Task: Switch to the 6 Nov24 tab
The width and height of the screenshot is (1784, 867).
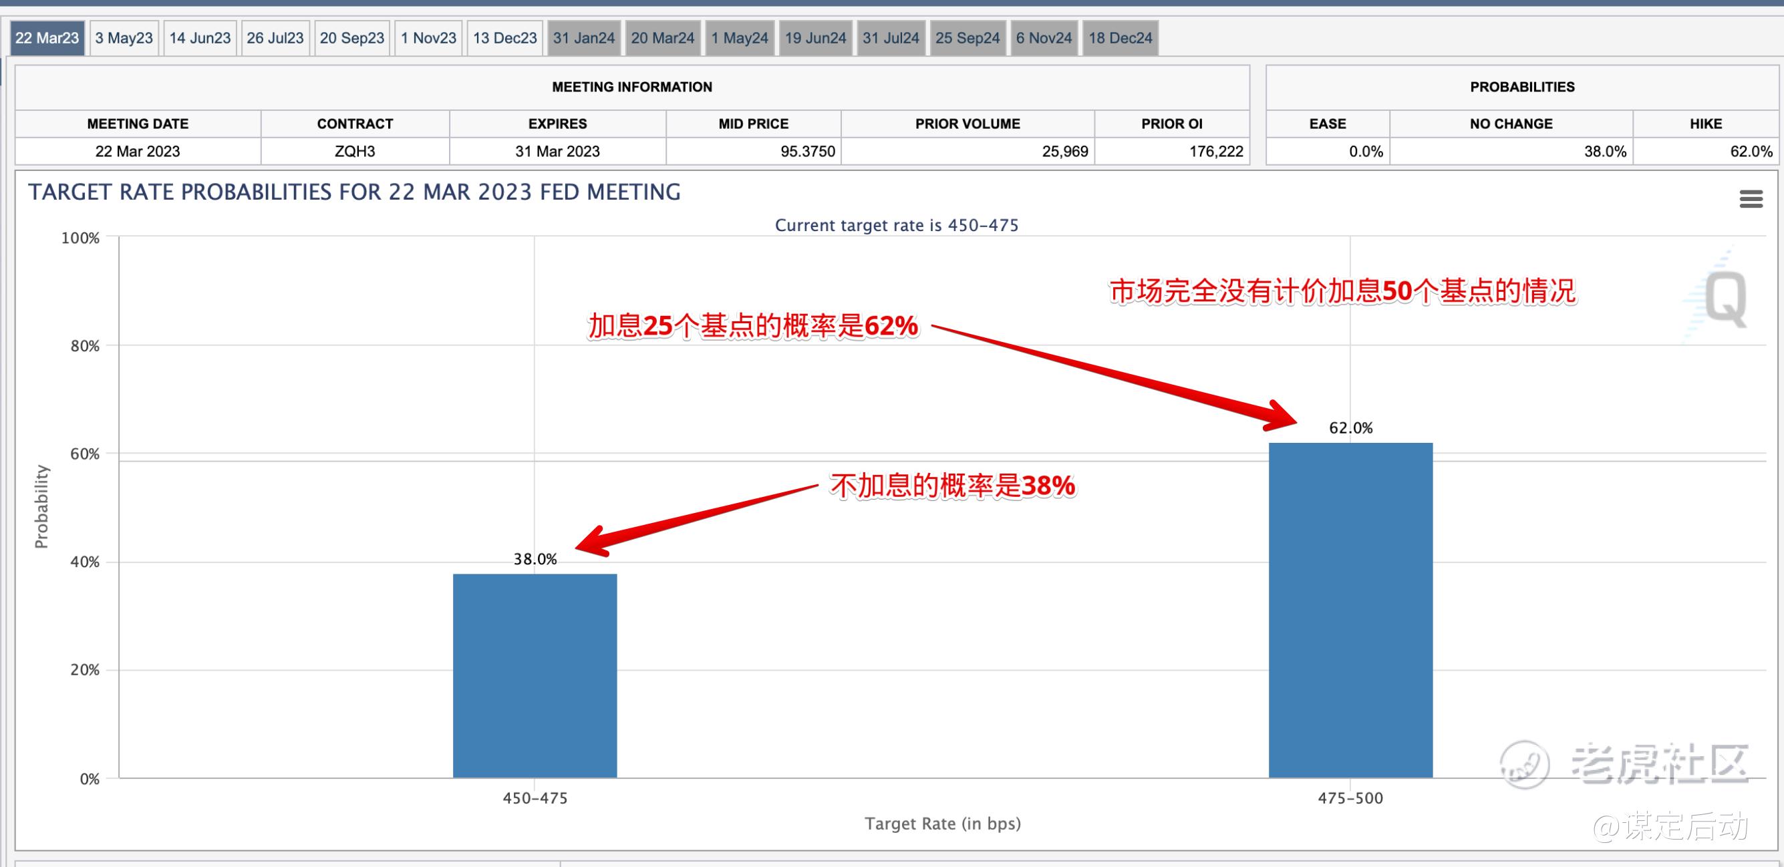Action: 1044,38
